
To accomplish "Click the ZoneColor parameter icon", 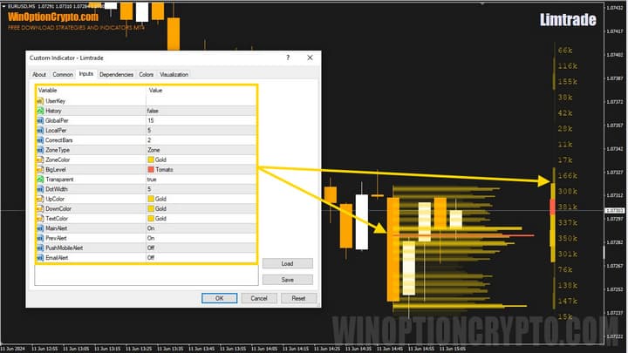I will (40, 160).
